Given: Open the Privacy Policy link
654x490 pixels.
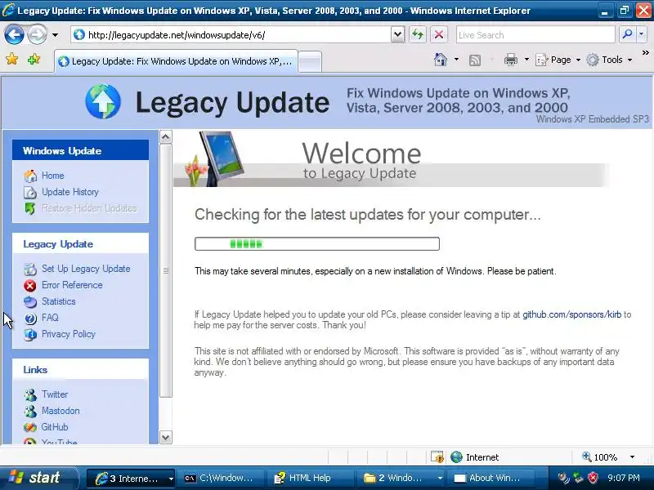Looking at the screenshot, I should [x=69, y=334].
